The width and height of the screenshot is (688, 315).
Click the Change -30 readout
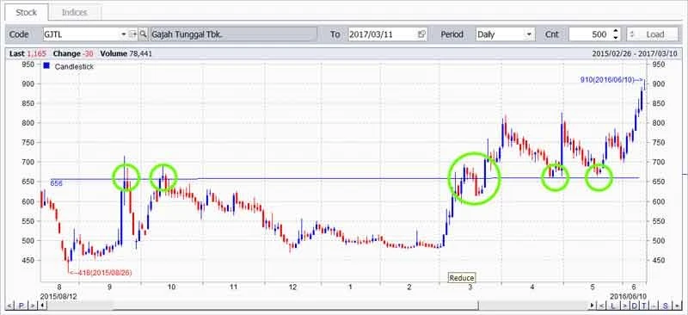(x=73, y=53)
